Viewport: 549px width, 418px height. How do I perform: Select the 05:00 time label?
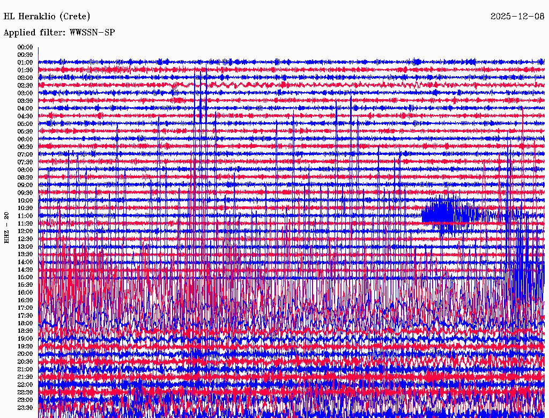25,124
